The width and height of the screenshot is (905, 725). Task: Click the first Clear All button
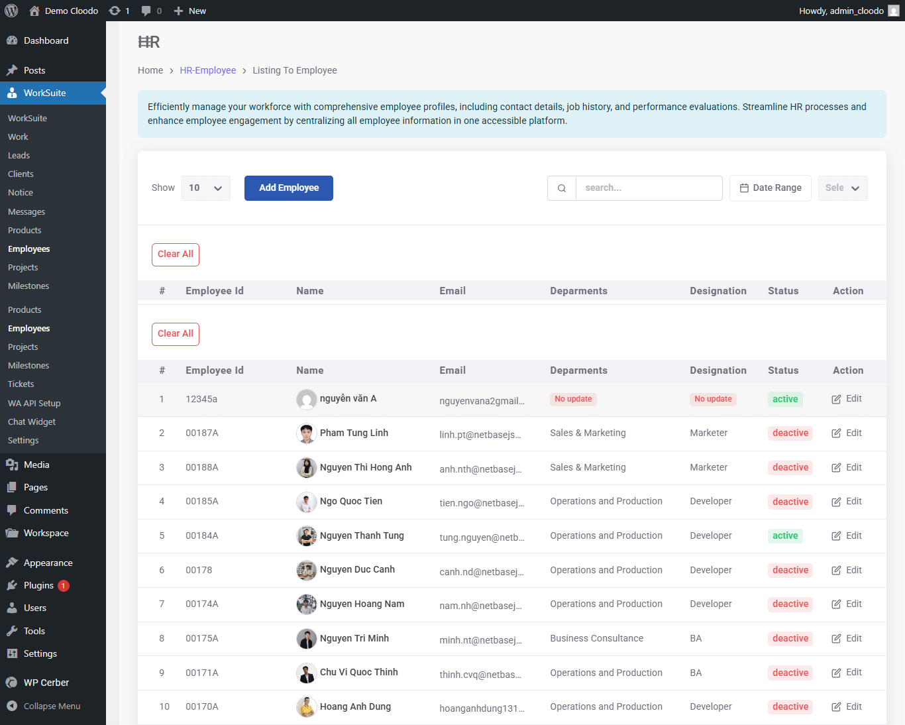[x=176, y=254]
